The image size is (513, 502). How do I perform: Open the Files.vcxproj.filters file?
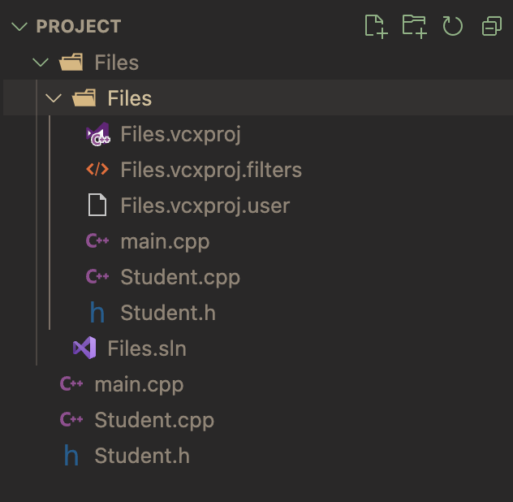click(211, 171)
